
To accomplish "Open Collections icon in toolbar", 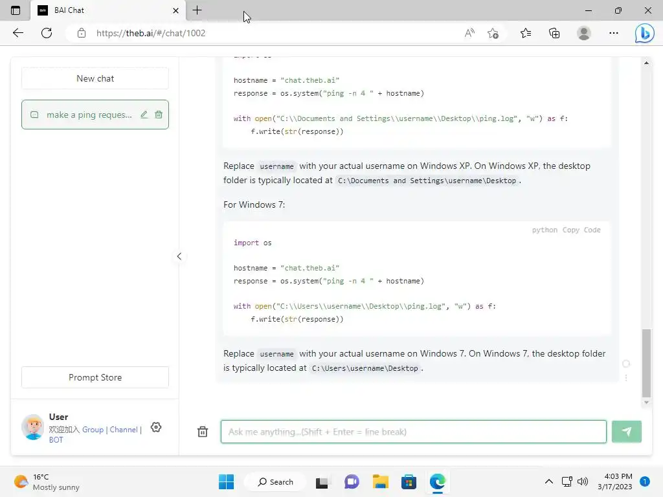I will point(554,33).
